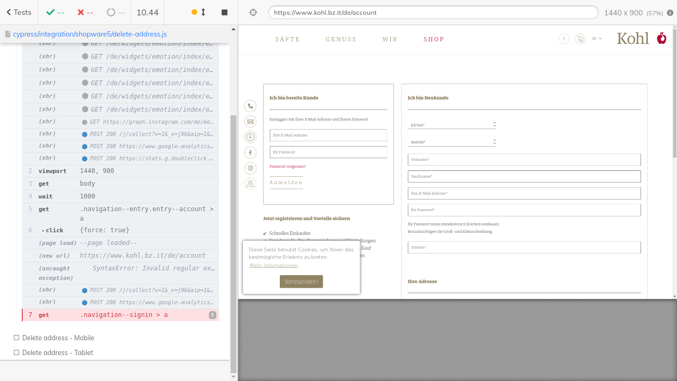Image resolution: width=677 pixels, height=381 pixels.
Task: Click the Passwort vergessen? link
Action: [x=287, y=166]
